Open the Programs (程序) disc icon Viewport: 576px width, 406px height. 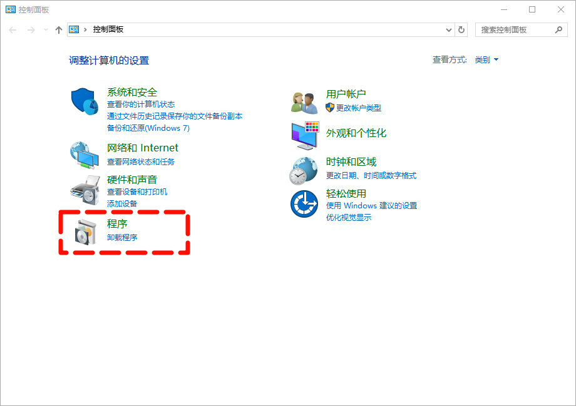coord(85,232)
